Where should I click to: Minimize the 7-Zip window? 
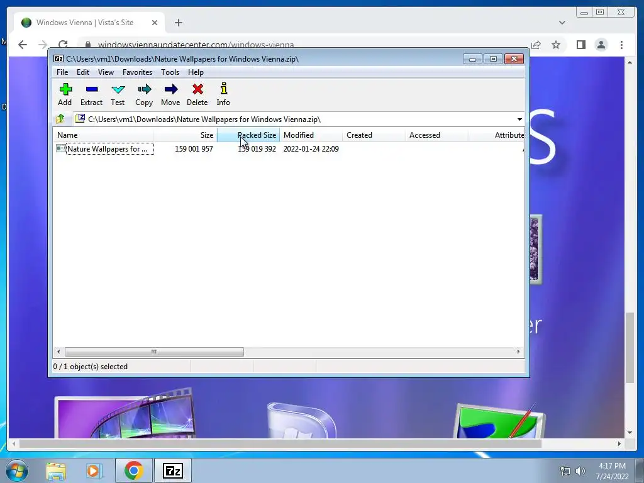point(472,59)
